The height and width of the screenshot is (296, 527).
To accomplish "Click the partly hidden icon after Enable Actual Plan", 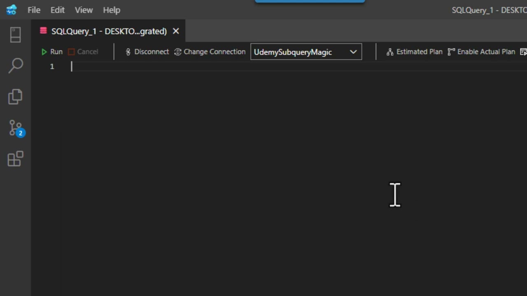I will pyautogui.click(x=523, y=52).
